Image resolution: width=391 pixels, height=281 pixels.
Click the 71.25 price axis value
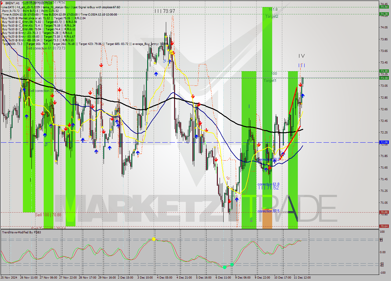pos(384,191)
